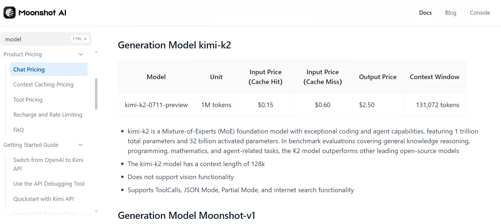Click the CTRL K shortcut badge
The height and width of the screenshot is (224, 501).
coord(79,39)
